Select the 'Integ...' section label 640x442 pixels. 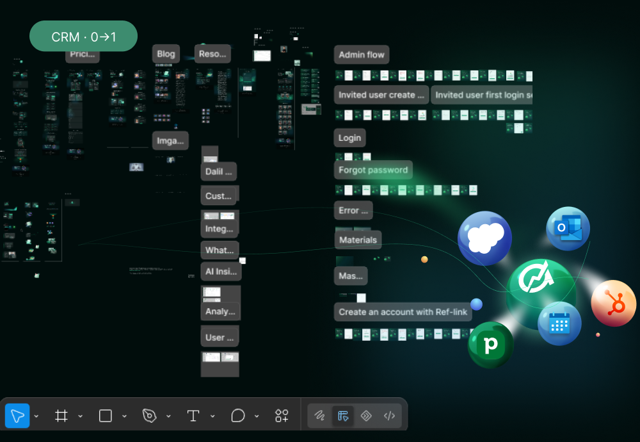[x=219, y=228]
